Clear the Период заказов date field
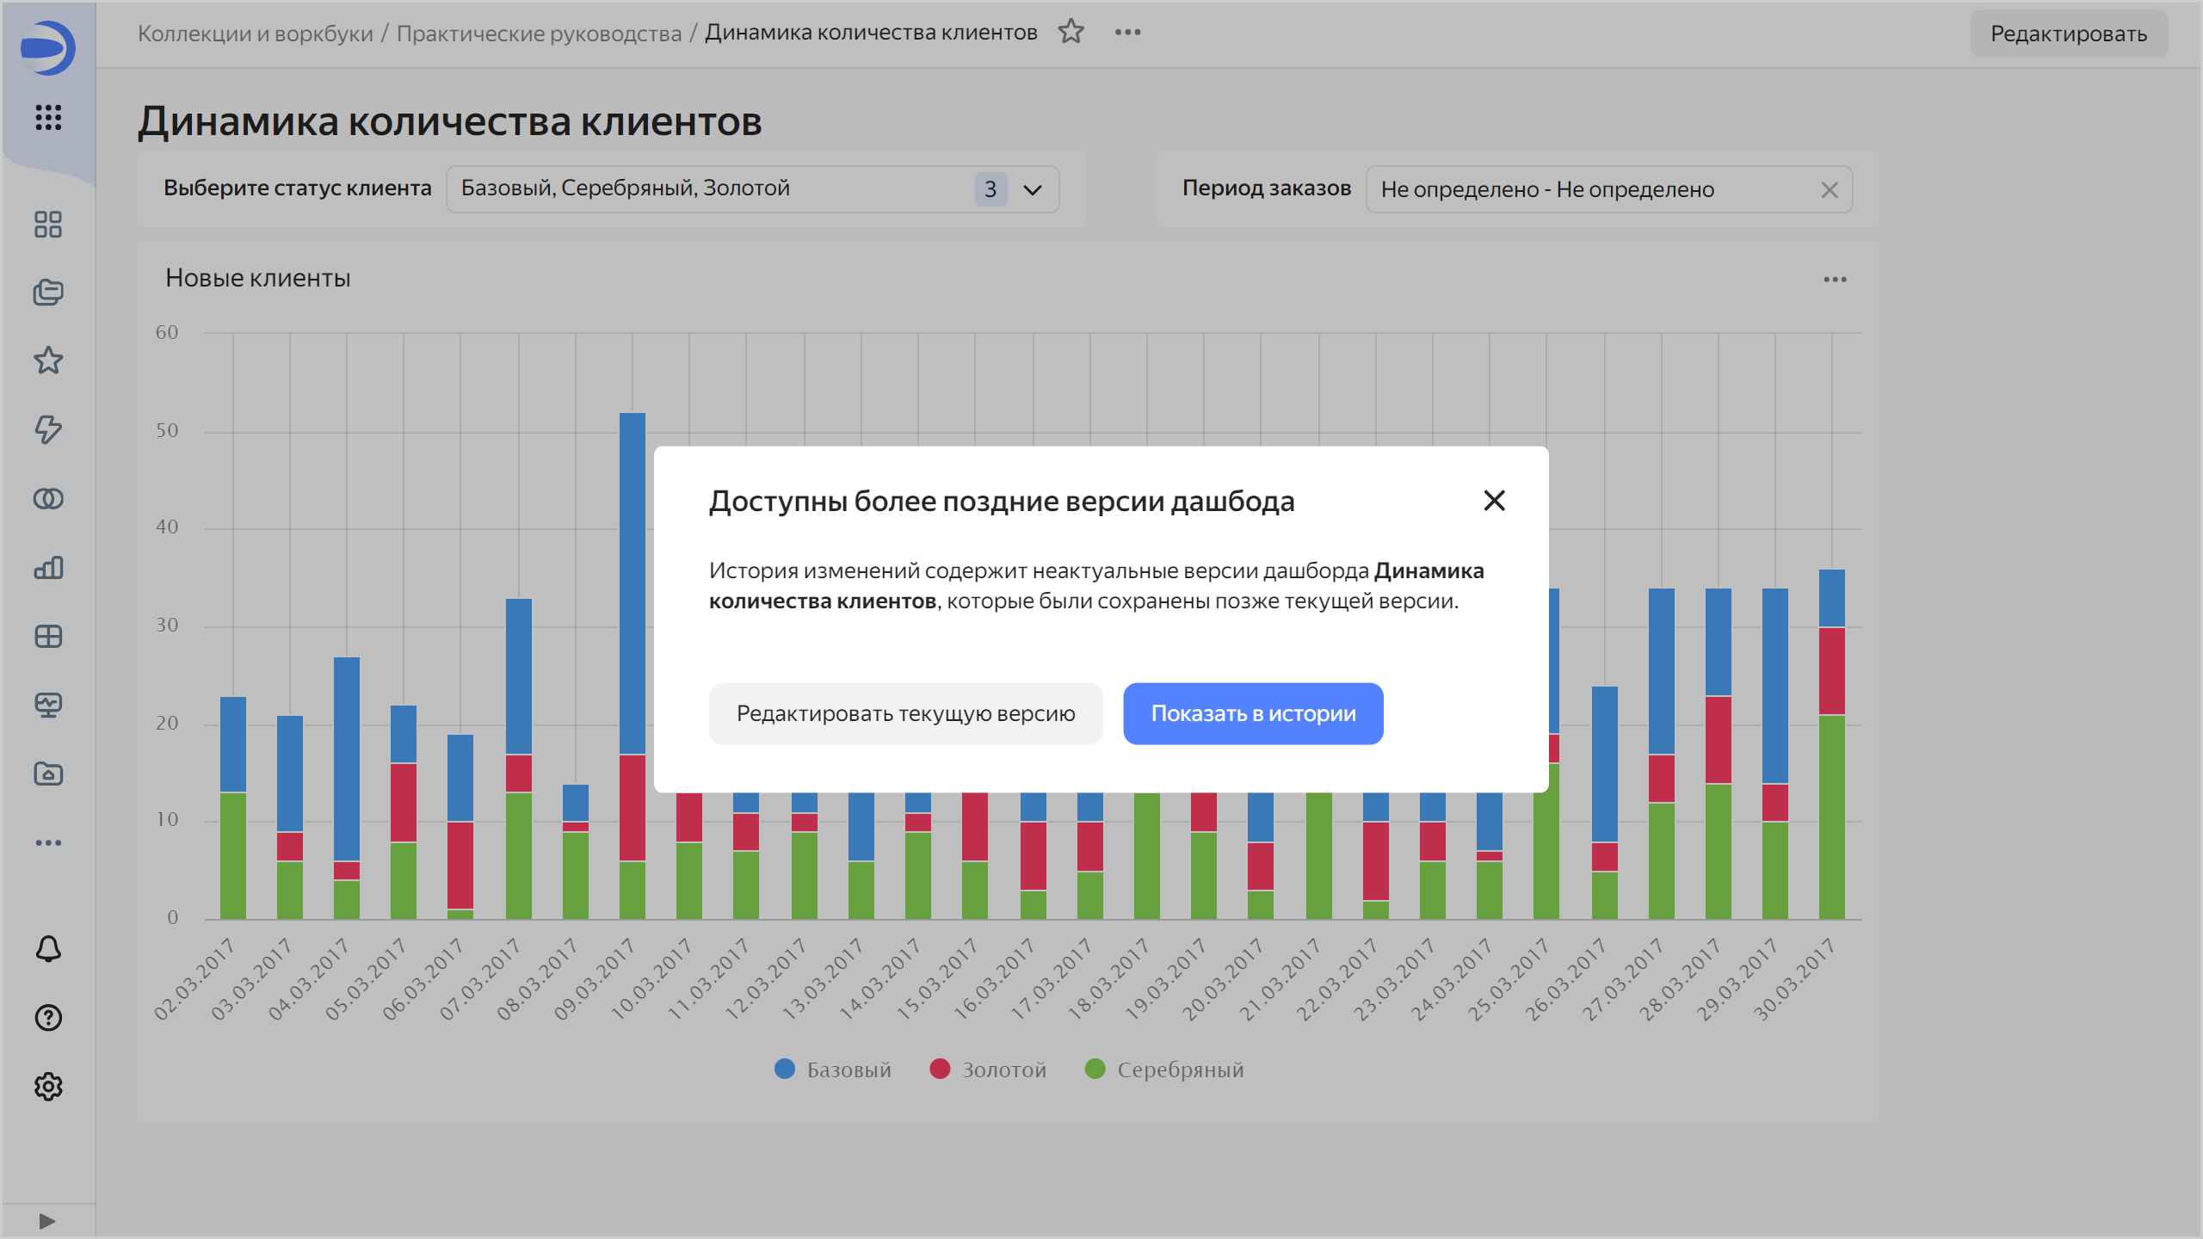The width and height of the screenshot is (2203, 1239). [x=1830, y=189]
